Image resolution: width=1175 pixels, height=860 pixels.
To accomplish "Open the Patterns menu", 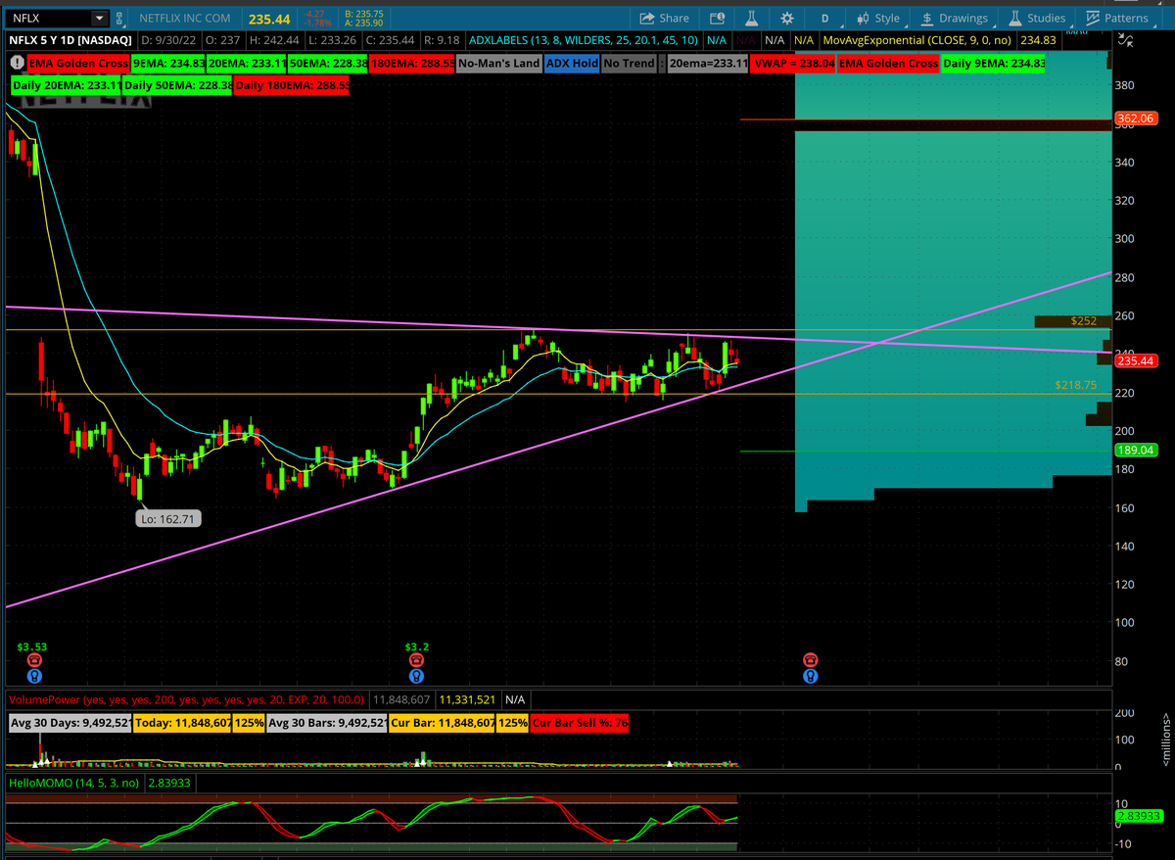I will [1117, 18].
